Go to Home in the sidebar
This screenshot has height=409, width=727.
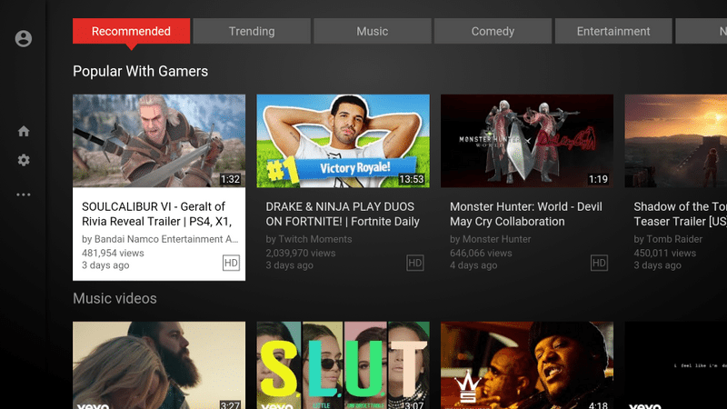point(24,131)
